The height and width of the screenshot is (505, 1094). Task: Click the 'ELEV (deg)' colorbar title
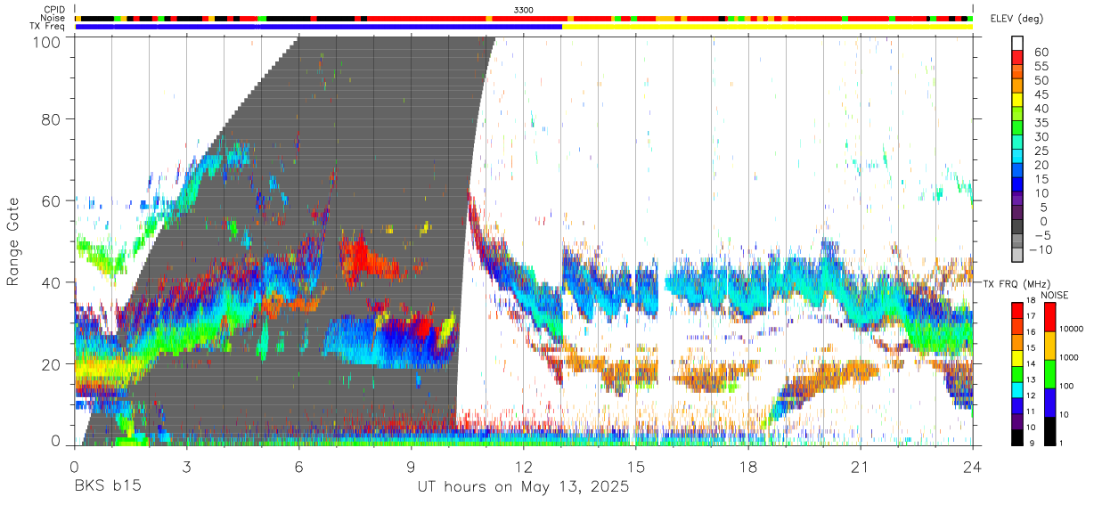(x=1015, y=20)
